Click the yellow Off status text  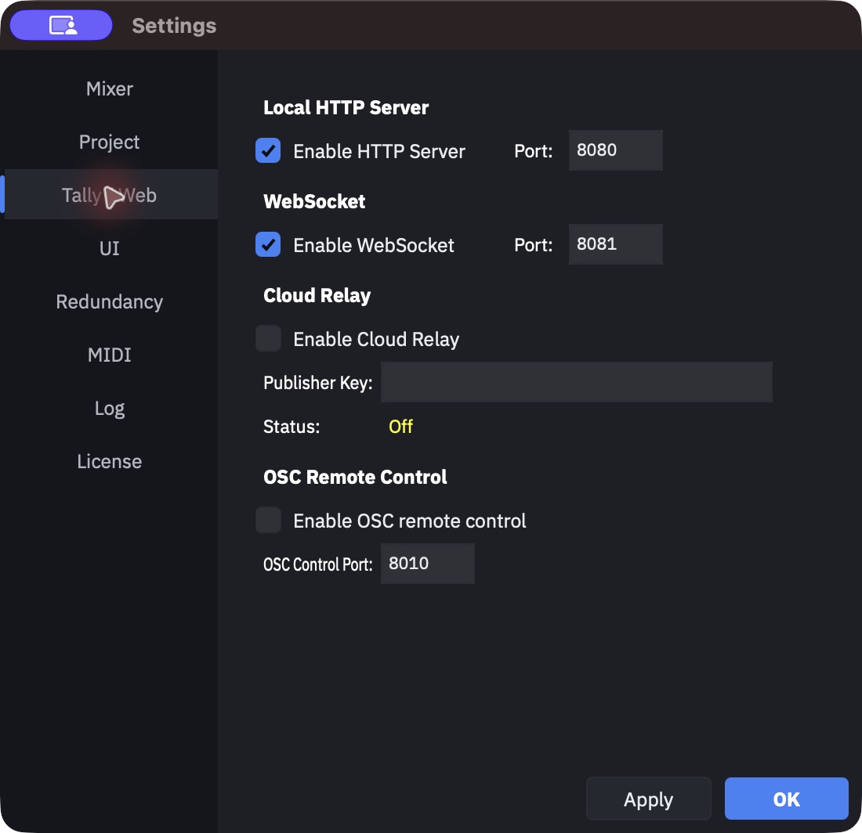click(400, 427)
